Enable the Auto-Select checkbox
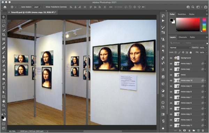Viewport: 209px width, 133px height. click(20, 7)
